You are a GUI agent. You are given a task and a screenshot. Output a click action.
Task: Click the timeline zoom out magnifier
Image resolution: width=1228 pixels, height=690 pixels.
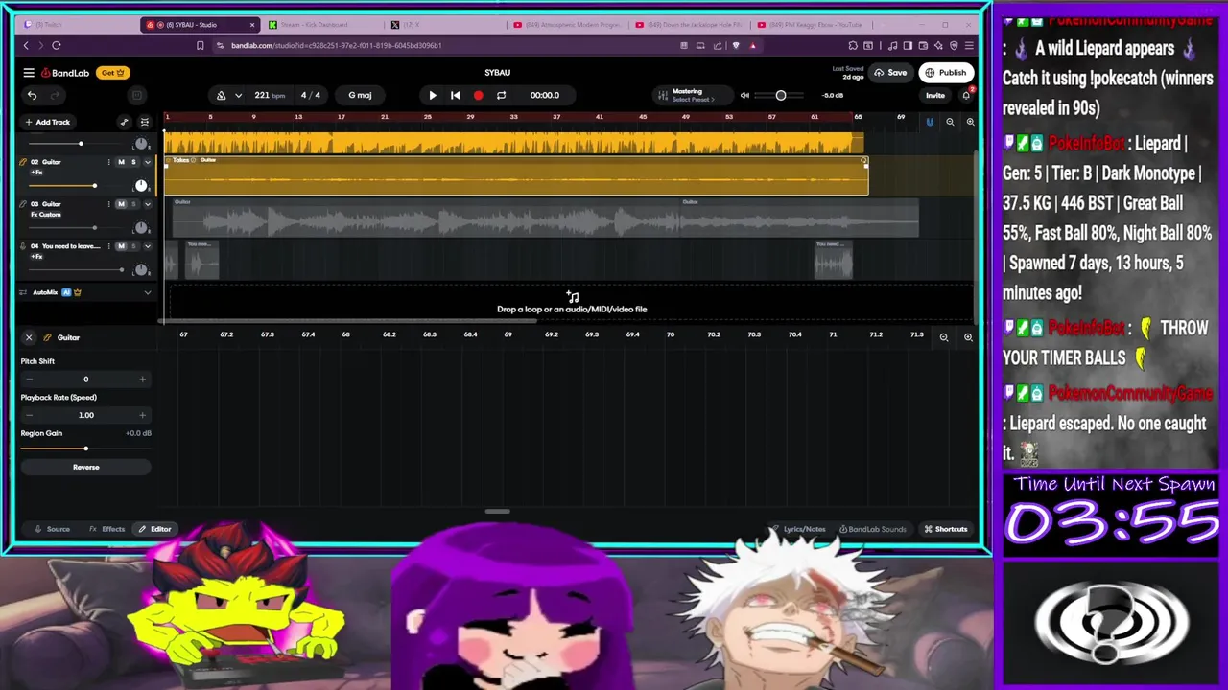(x=950, y=122)
